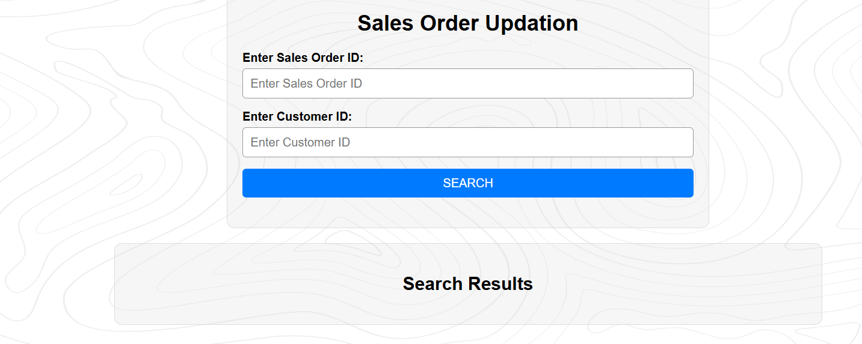Click the word "Updation" in the title

[531, 23]
